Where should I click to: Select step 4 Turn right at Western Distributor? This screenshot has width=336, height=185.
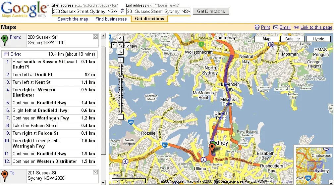(x=49, y=93)
